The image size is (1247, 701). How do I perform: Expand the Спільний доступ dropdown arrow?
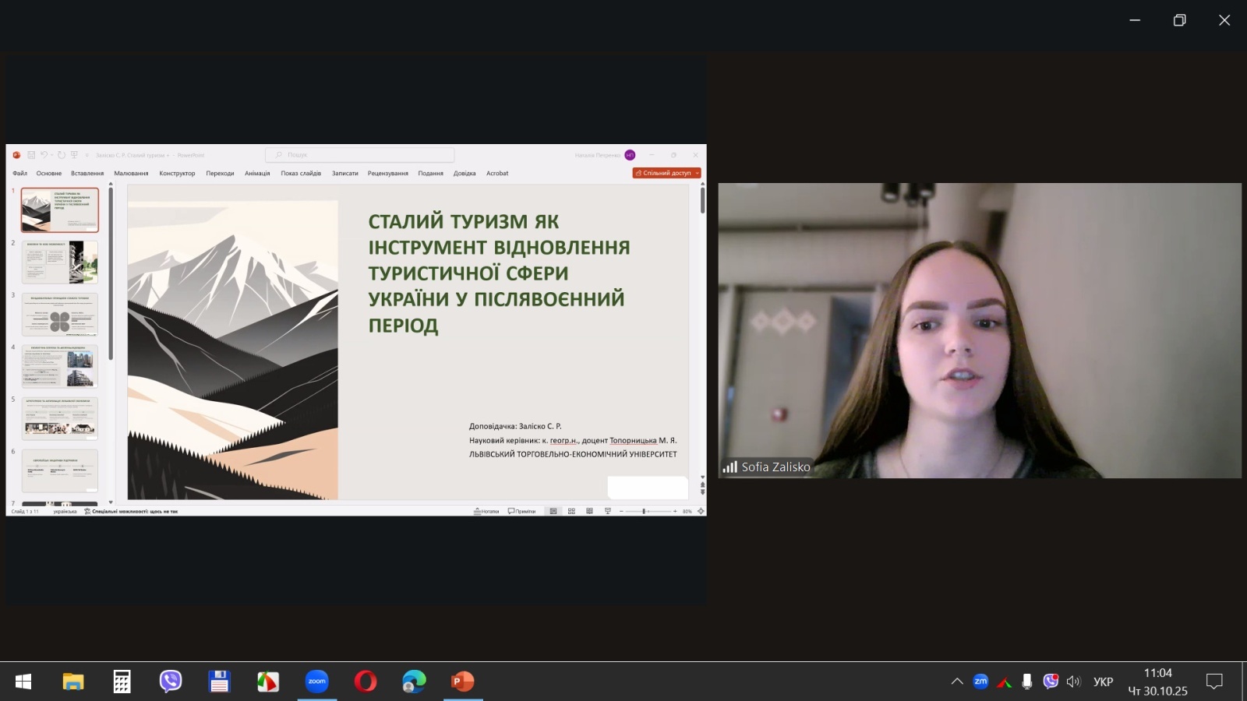(x=697, y=173)
